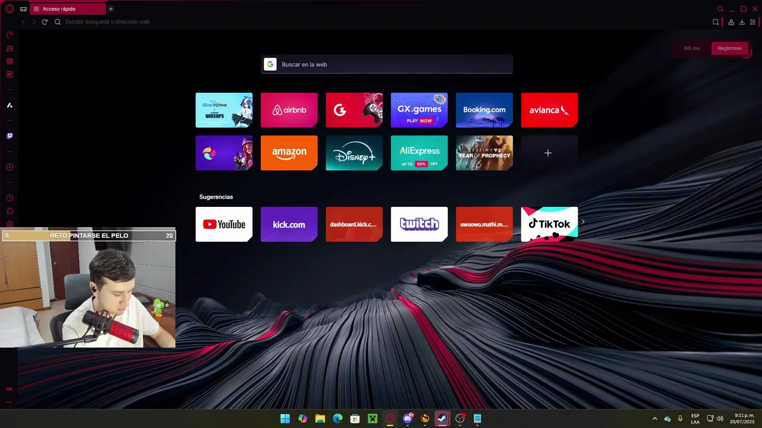Open Steam from the taskbar

pos(442,418)
